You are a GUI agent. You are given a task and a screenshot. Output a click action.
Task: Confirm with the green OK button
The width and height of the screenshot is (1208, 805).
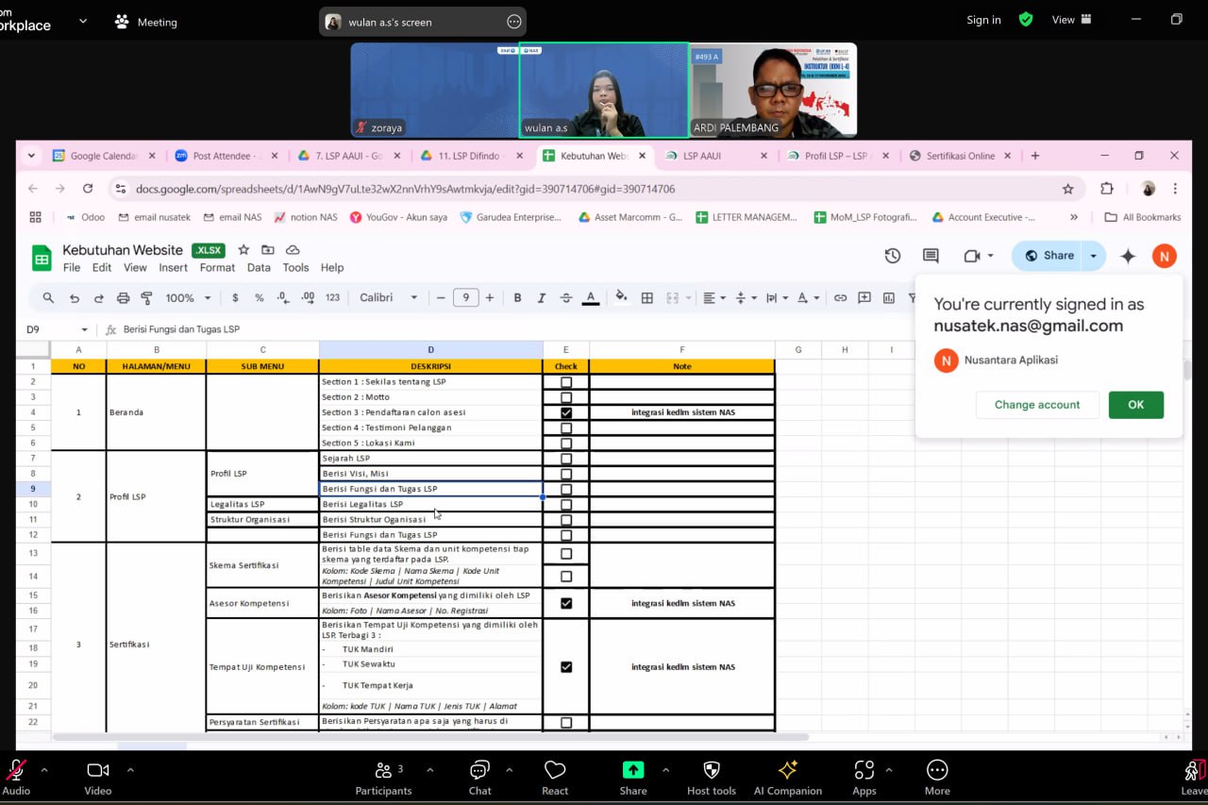click(1135, 405)
